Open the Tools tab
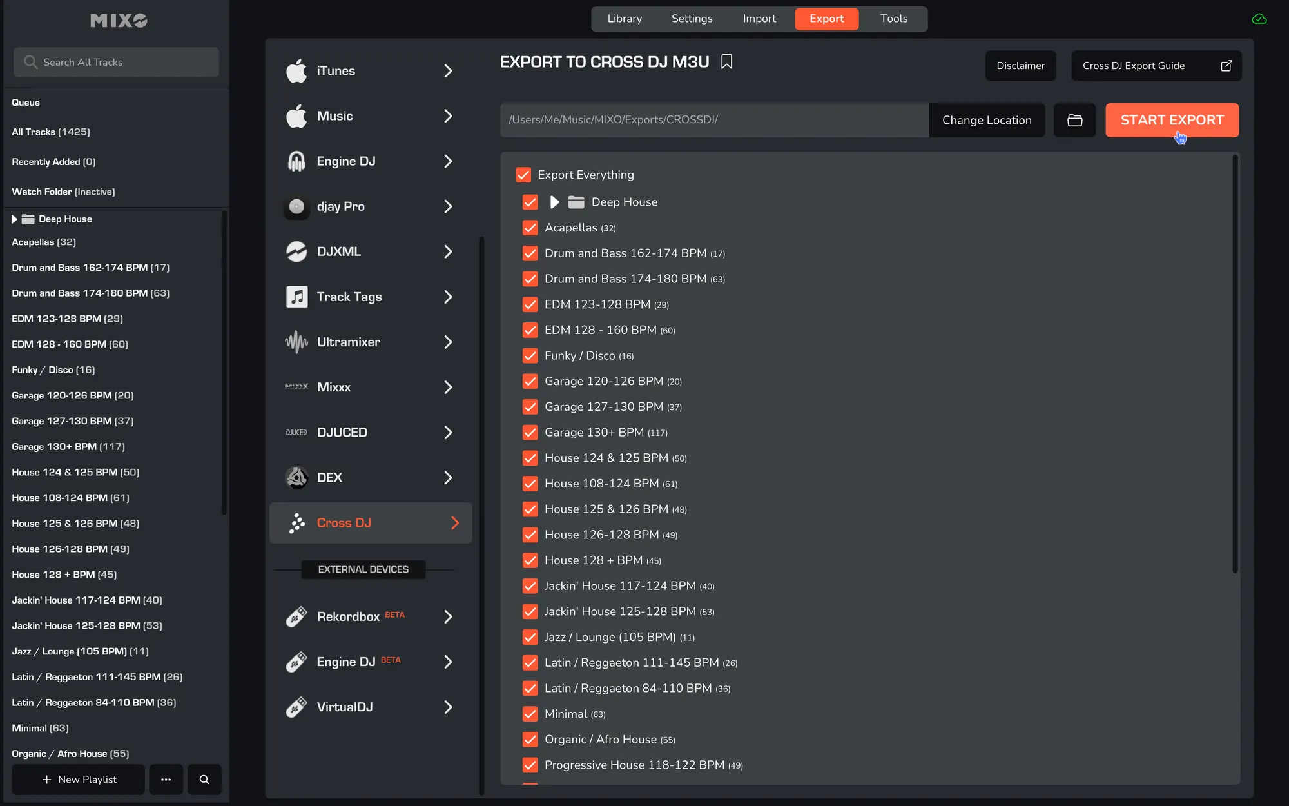This screenshot has width=1289, height=806. pos(893,19)
